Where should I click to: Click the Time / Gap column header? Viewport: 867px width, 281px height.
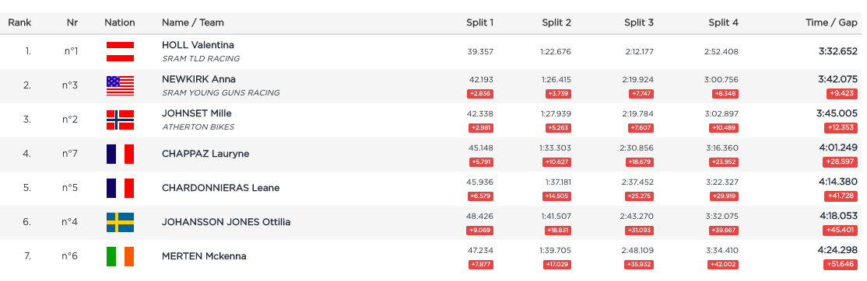(832, 23)
